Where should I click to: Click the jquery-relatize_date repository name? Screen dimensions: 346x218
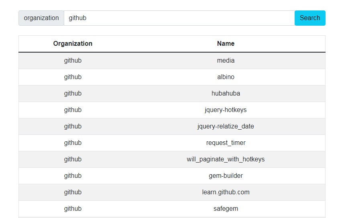tap(226, 126)
